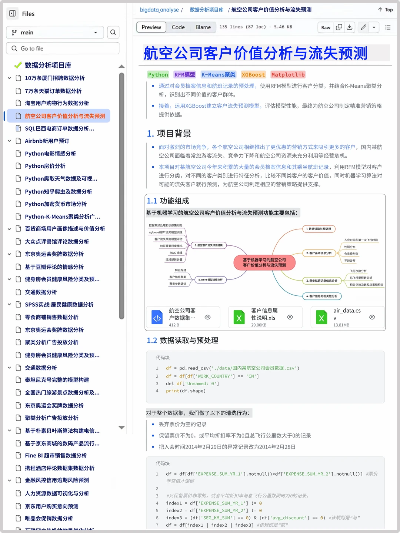
Task: Open bigdata_analyse breadcrumb link
Action: coord(159,10)
